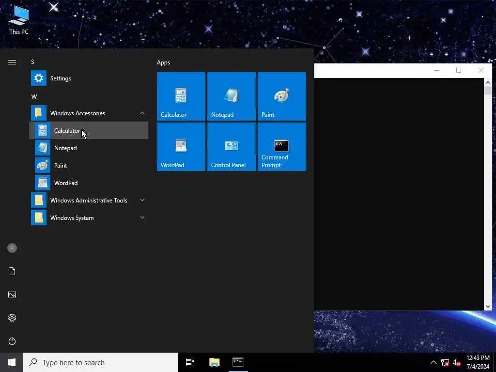Viewport: 496px width, 372px height.
Task: Click scrollbar up arrow in Command Prompt window
Action: pyautogui.click(x=488, y=82)
